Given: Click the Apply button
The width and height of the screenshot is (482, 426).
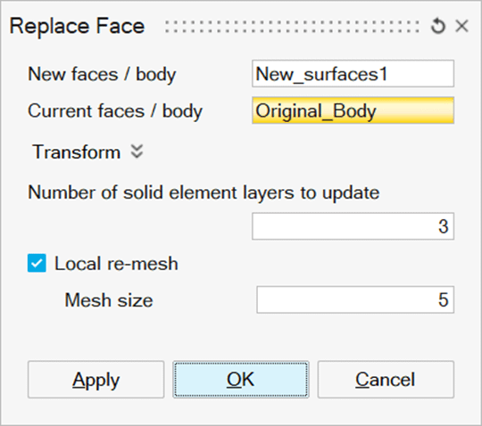Looking at the screenshot, I should 96,380.
